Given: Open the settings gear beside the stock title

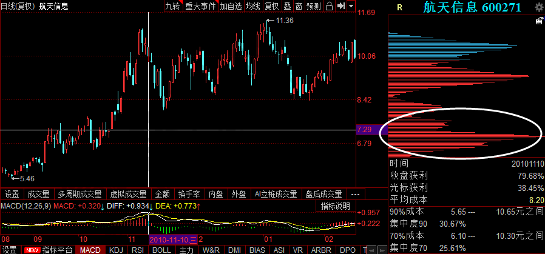Looking at the screenshot, I should click(538, 7).
